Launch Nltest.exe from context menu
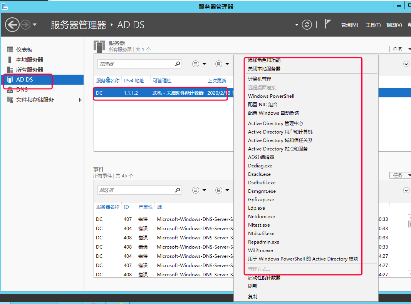This screenshot has width=411, height=304. 259,225
